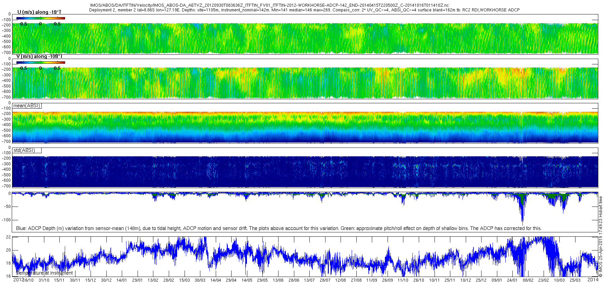The image size is (604, 285).
Task: Click the 2012 year label on axis
Action: click(x=18, y=280)
